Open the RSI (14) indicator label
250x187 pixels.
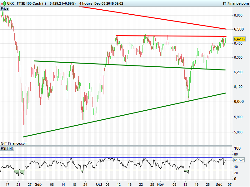pos(7,148)
